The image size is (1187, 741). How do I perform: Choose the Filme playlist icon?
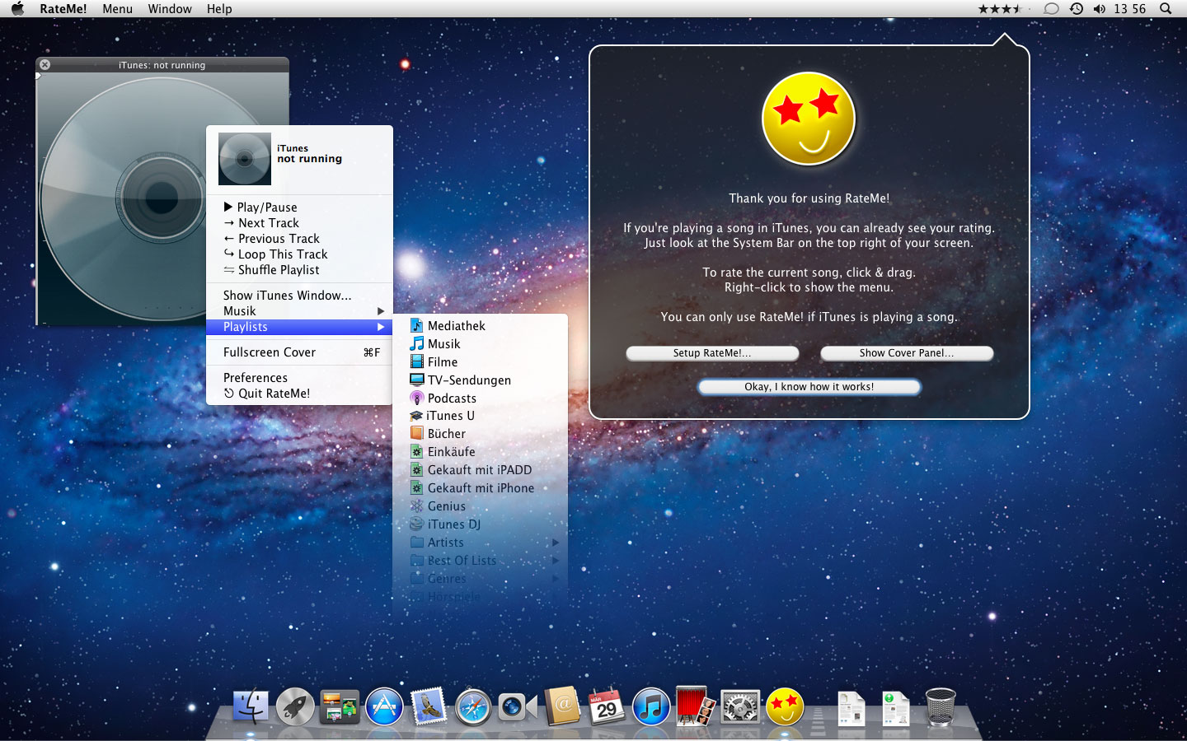click(x=417, y=362)
